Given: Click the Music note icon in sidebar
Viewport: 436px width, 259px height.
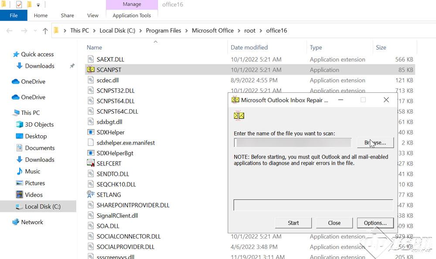Looking at the screenshot, I should (20, 171).
